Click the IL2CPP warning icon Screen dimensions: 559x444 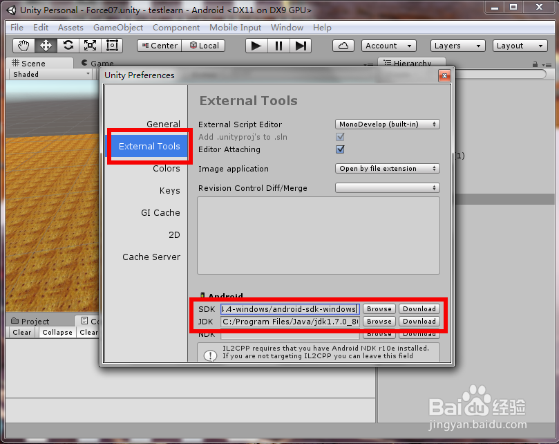click(210, 355)
